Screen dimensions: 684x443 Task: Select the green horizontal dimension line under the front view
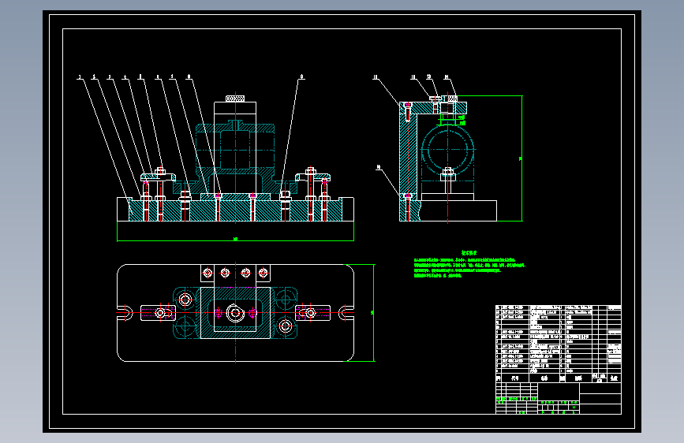235,240
